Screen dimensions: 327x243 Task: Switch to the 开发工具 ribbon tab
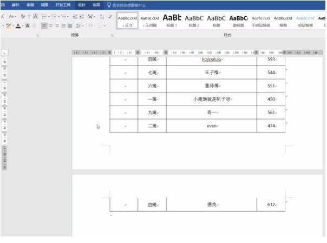coord(63,5)
